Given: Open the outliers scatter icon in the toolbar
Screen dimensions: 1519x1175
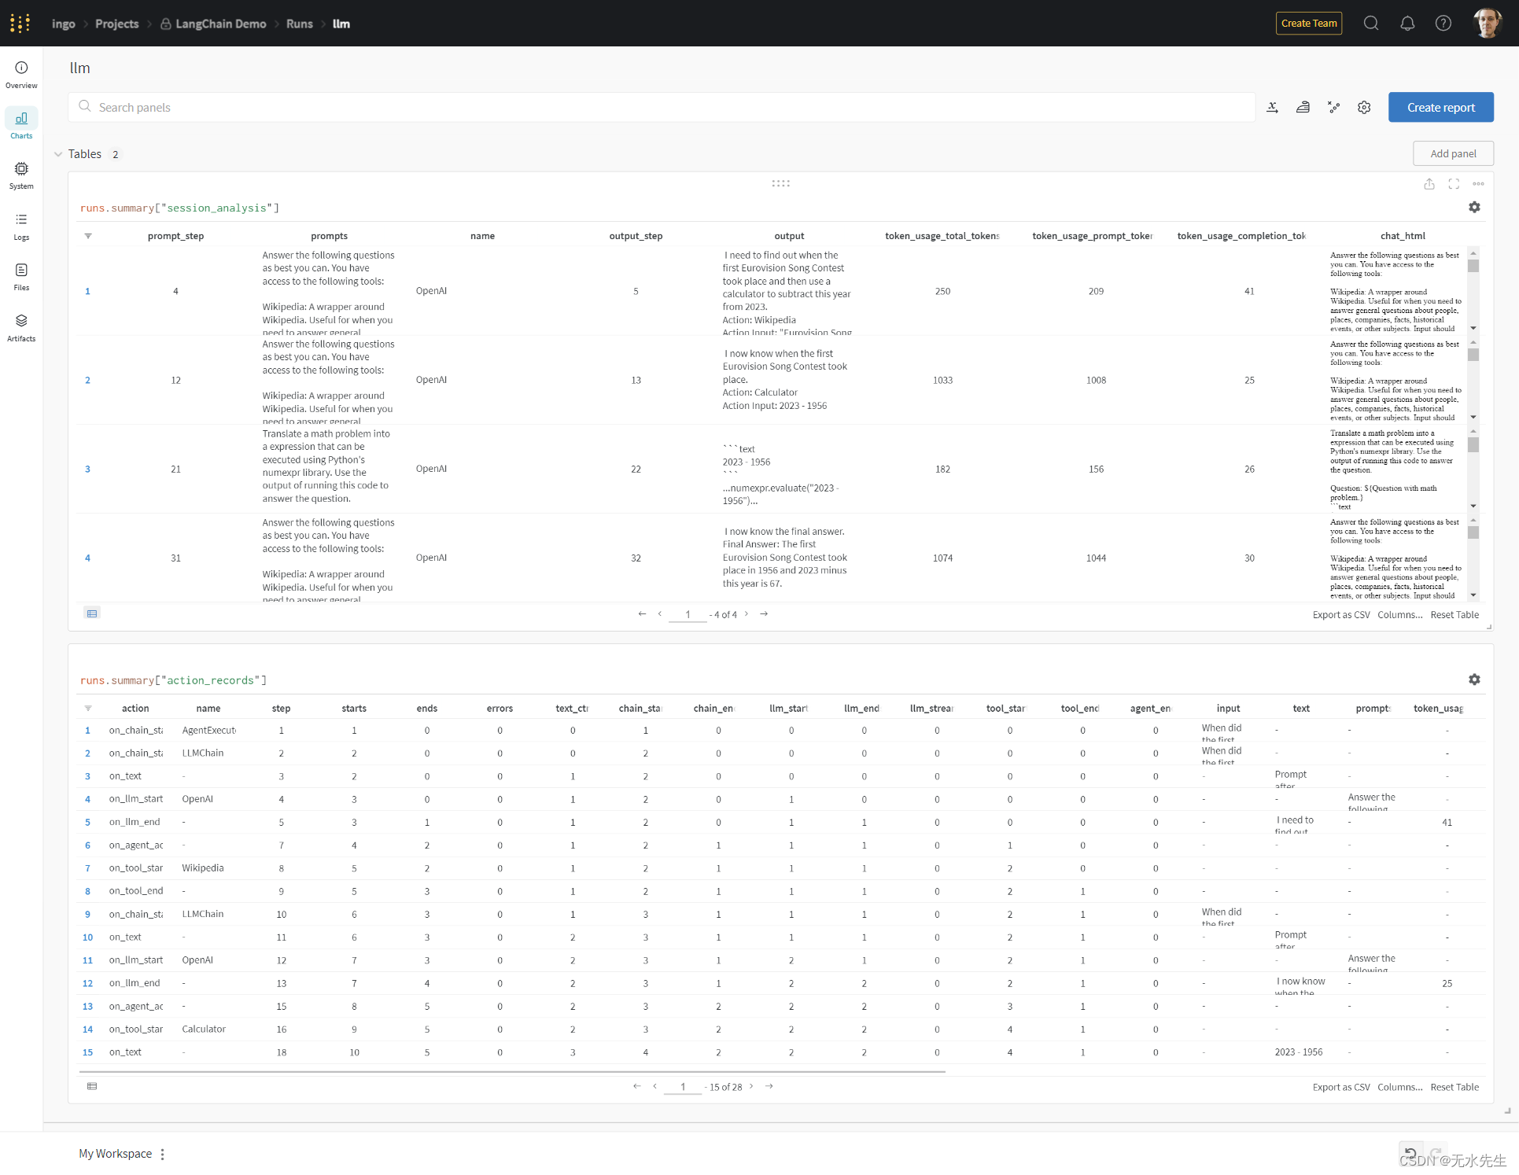Looking at the screenshot, I should point(1333,107).
